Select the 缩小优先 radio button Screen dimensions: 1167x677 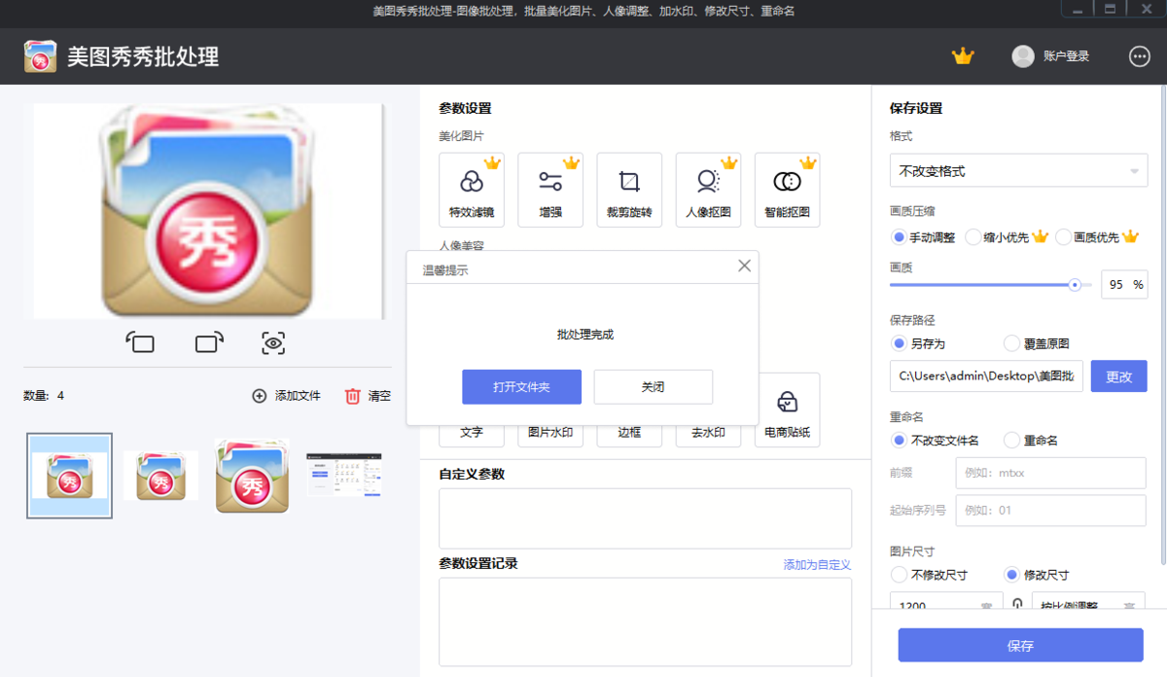973,237
